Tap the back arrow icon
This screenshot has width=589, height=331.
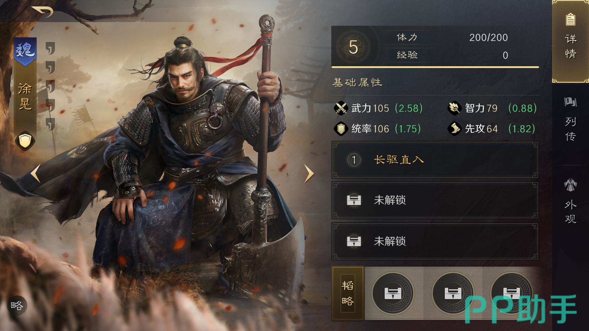pos(43,12)
